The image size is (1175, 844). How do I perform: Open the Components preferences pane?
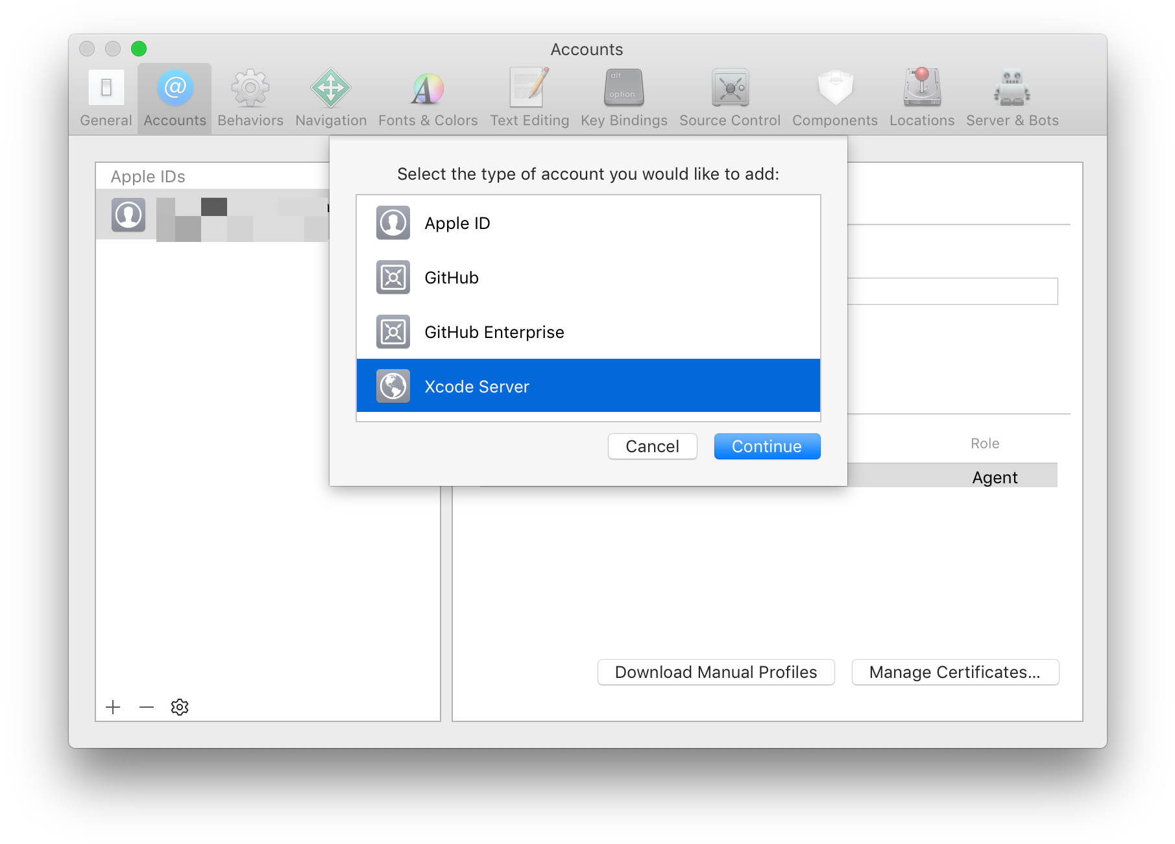[835, 96]
